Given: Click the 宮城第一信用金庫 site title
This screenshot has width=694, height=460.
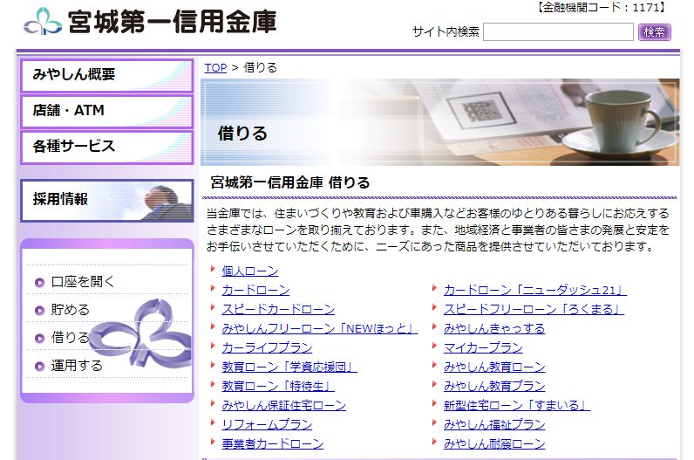Looking at the screenshot, I should point(173,22).
